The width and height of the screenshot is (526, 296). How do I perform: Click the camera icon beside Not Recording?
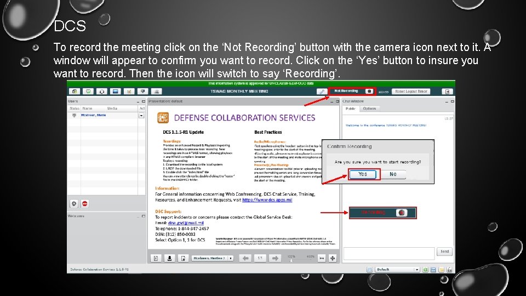369,91
